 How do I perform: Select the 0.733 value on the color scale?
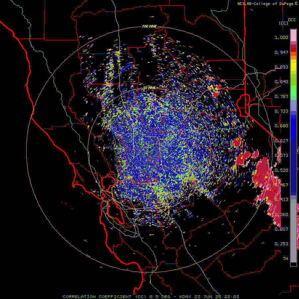pos(281,111)
